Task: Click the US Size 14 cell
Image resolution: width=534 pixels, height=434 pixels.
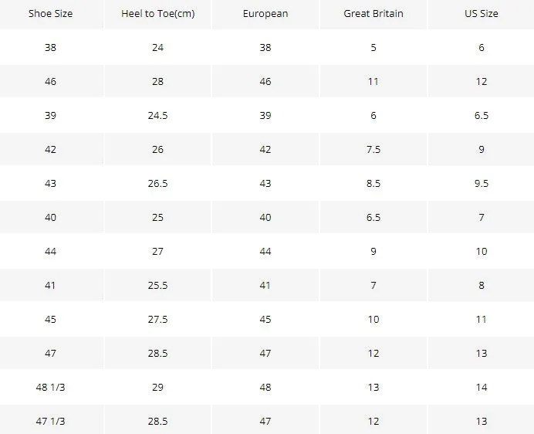Action: [x=482, y=388]
